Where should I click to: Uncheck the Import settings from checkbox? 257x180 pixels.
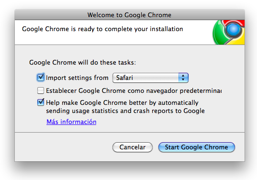tap(41, 78)
